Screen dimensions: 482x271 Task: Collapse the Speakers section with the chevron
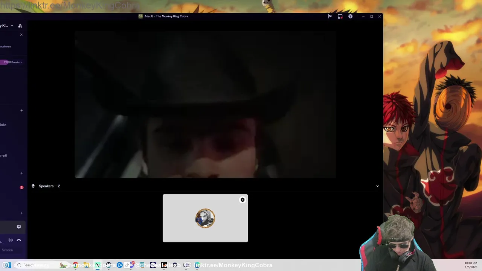[x=377, y=186]
